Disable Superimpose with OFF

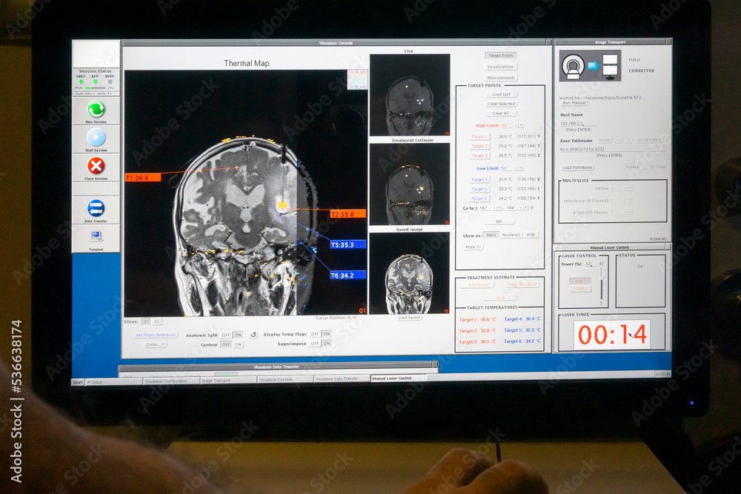pos(315,344)
